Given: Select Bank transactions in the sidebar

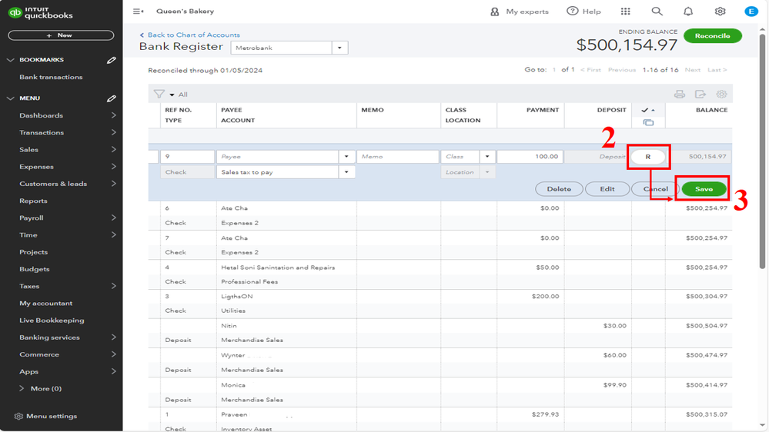Looking at the screenshot, I should [x=51, y=77].
